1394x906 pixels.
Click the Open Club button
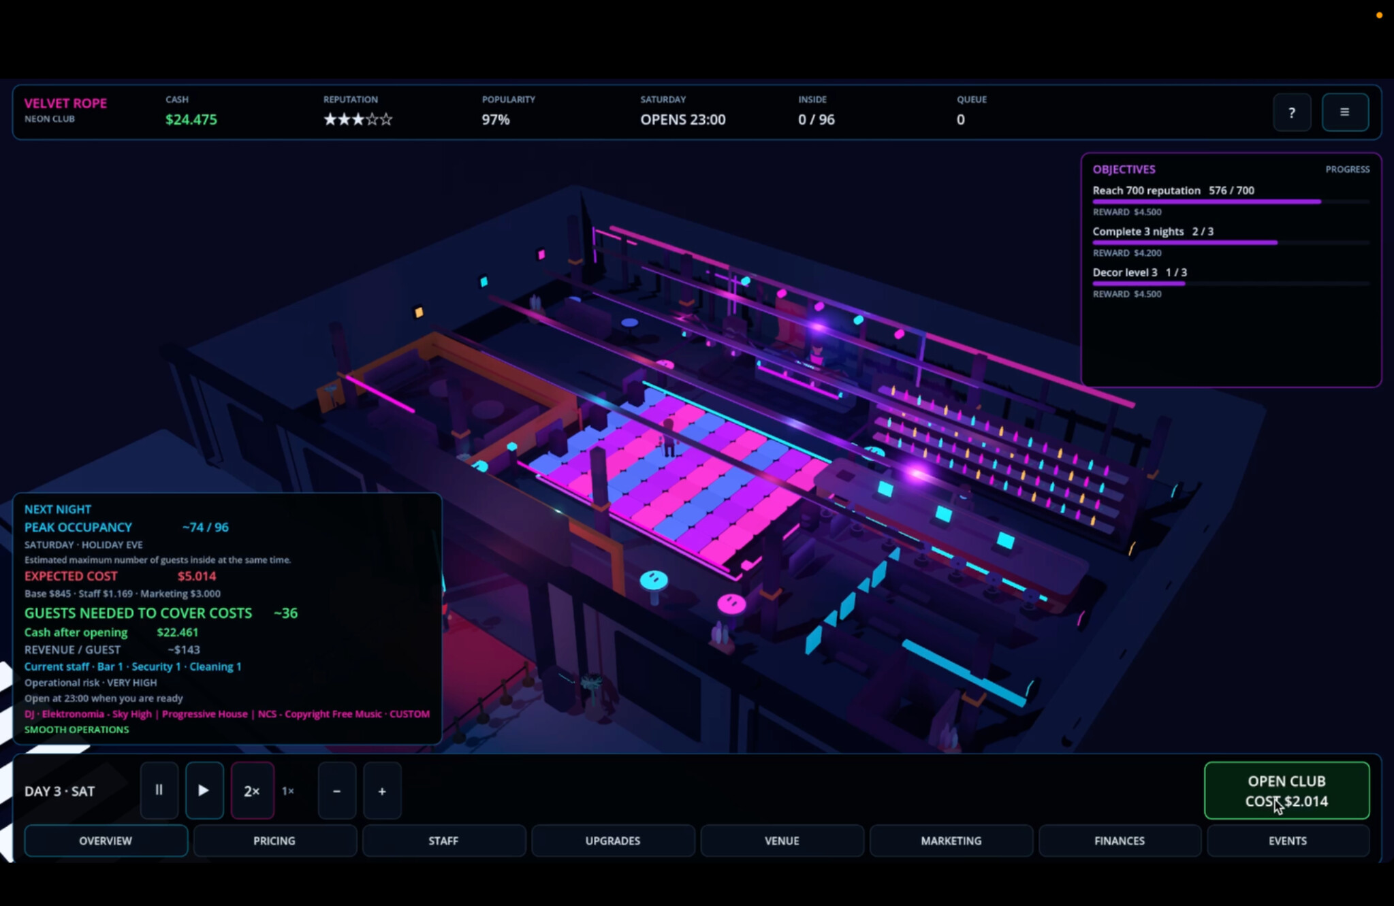[x=1286, y=790]
